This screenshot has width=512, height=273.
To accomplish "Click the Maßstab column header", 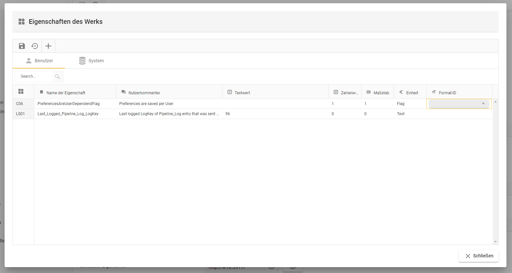I will pyautogui.click(x=381, y=93).
